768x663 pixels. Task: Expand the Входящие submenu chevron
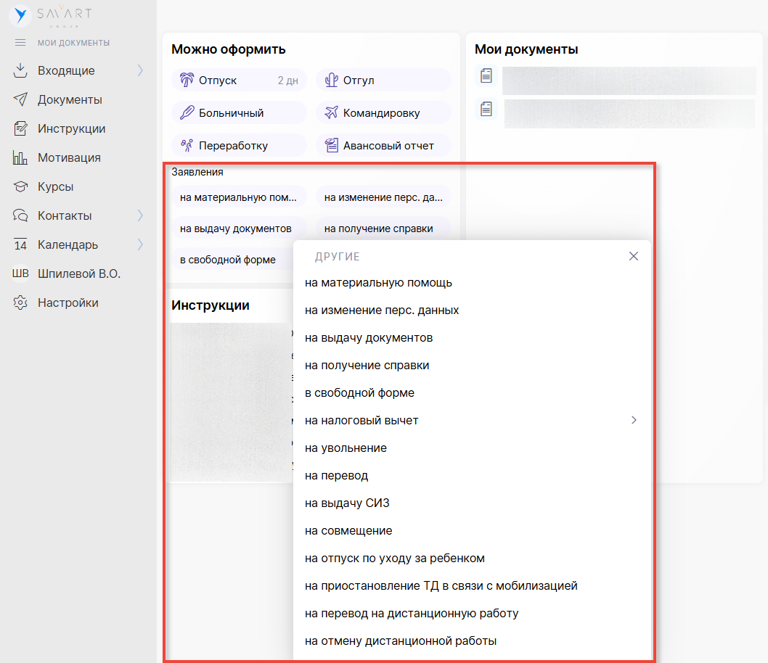140,70
